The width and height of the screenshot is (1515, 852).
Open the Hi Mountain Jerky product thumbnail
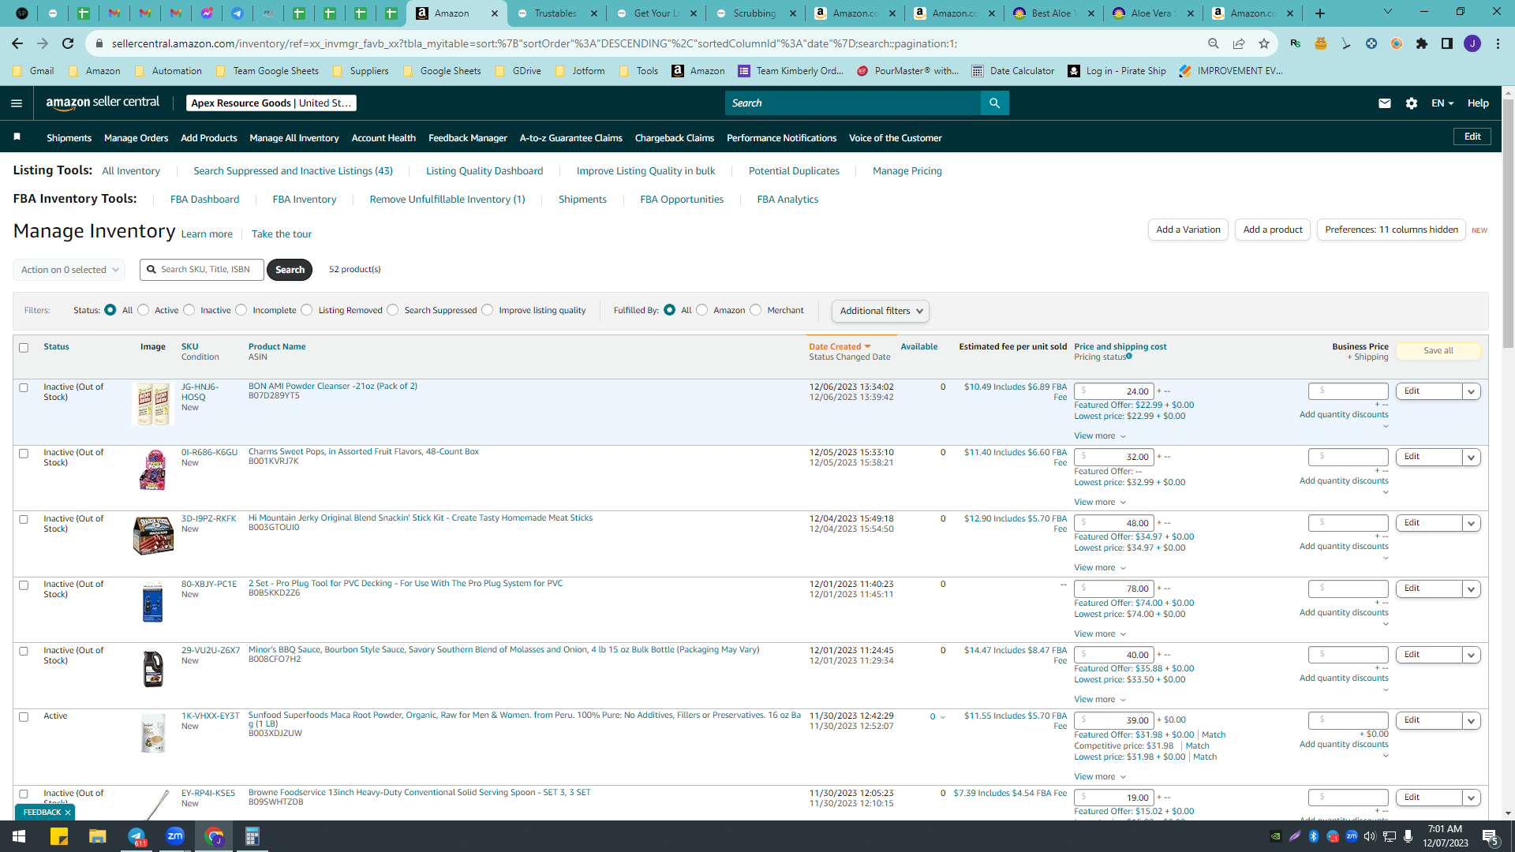tap(153, 536)
